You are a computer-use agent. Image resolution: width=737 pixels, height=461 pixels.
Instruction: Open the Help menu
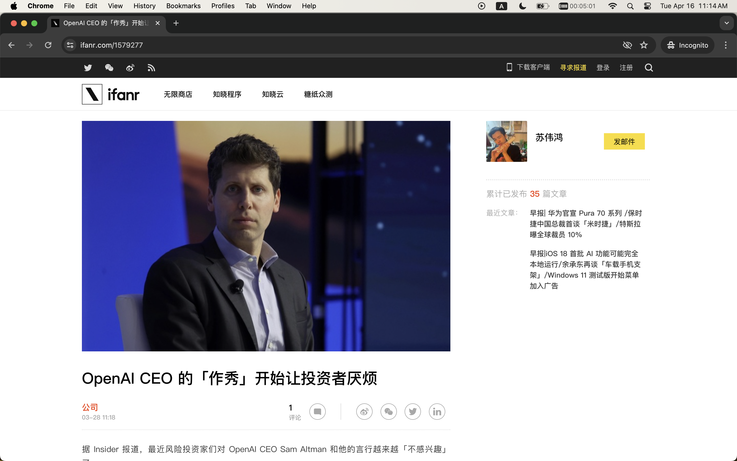[309, 6]
